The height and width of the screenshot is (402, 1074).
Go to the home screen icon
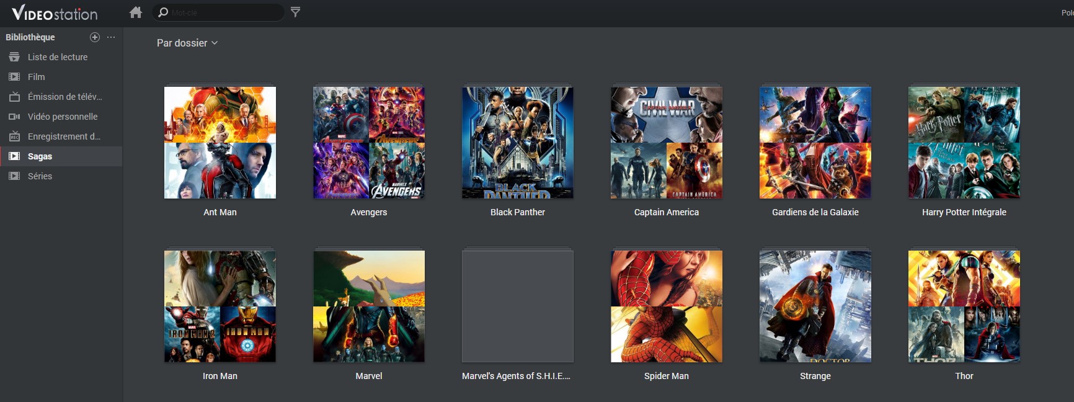point(136,12)
